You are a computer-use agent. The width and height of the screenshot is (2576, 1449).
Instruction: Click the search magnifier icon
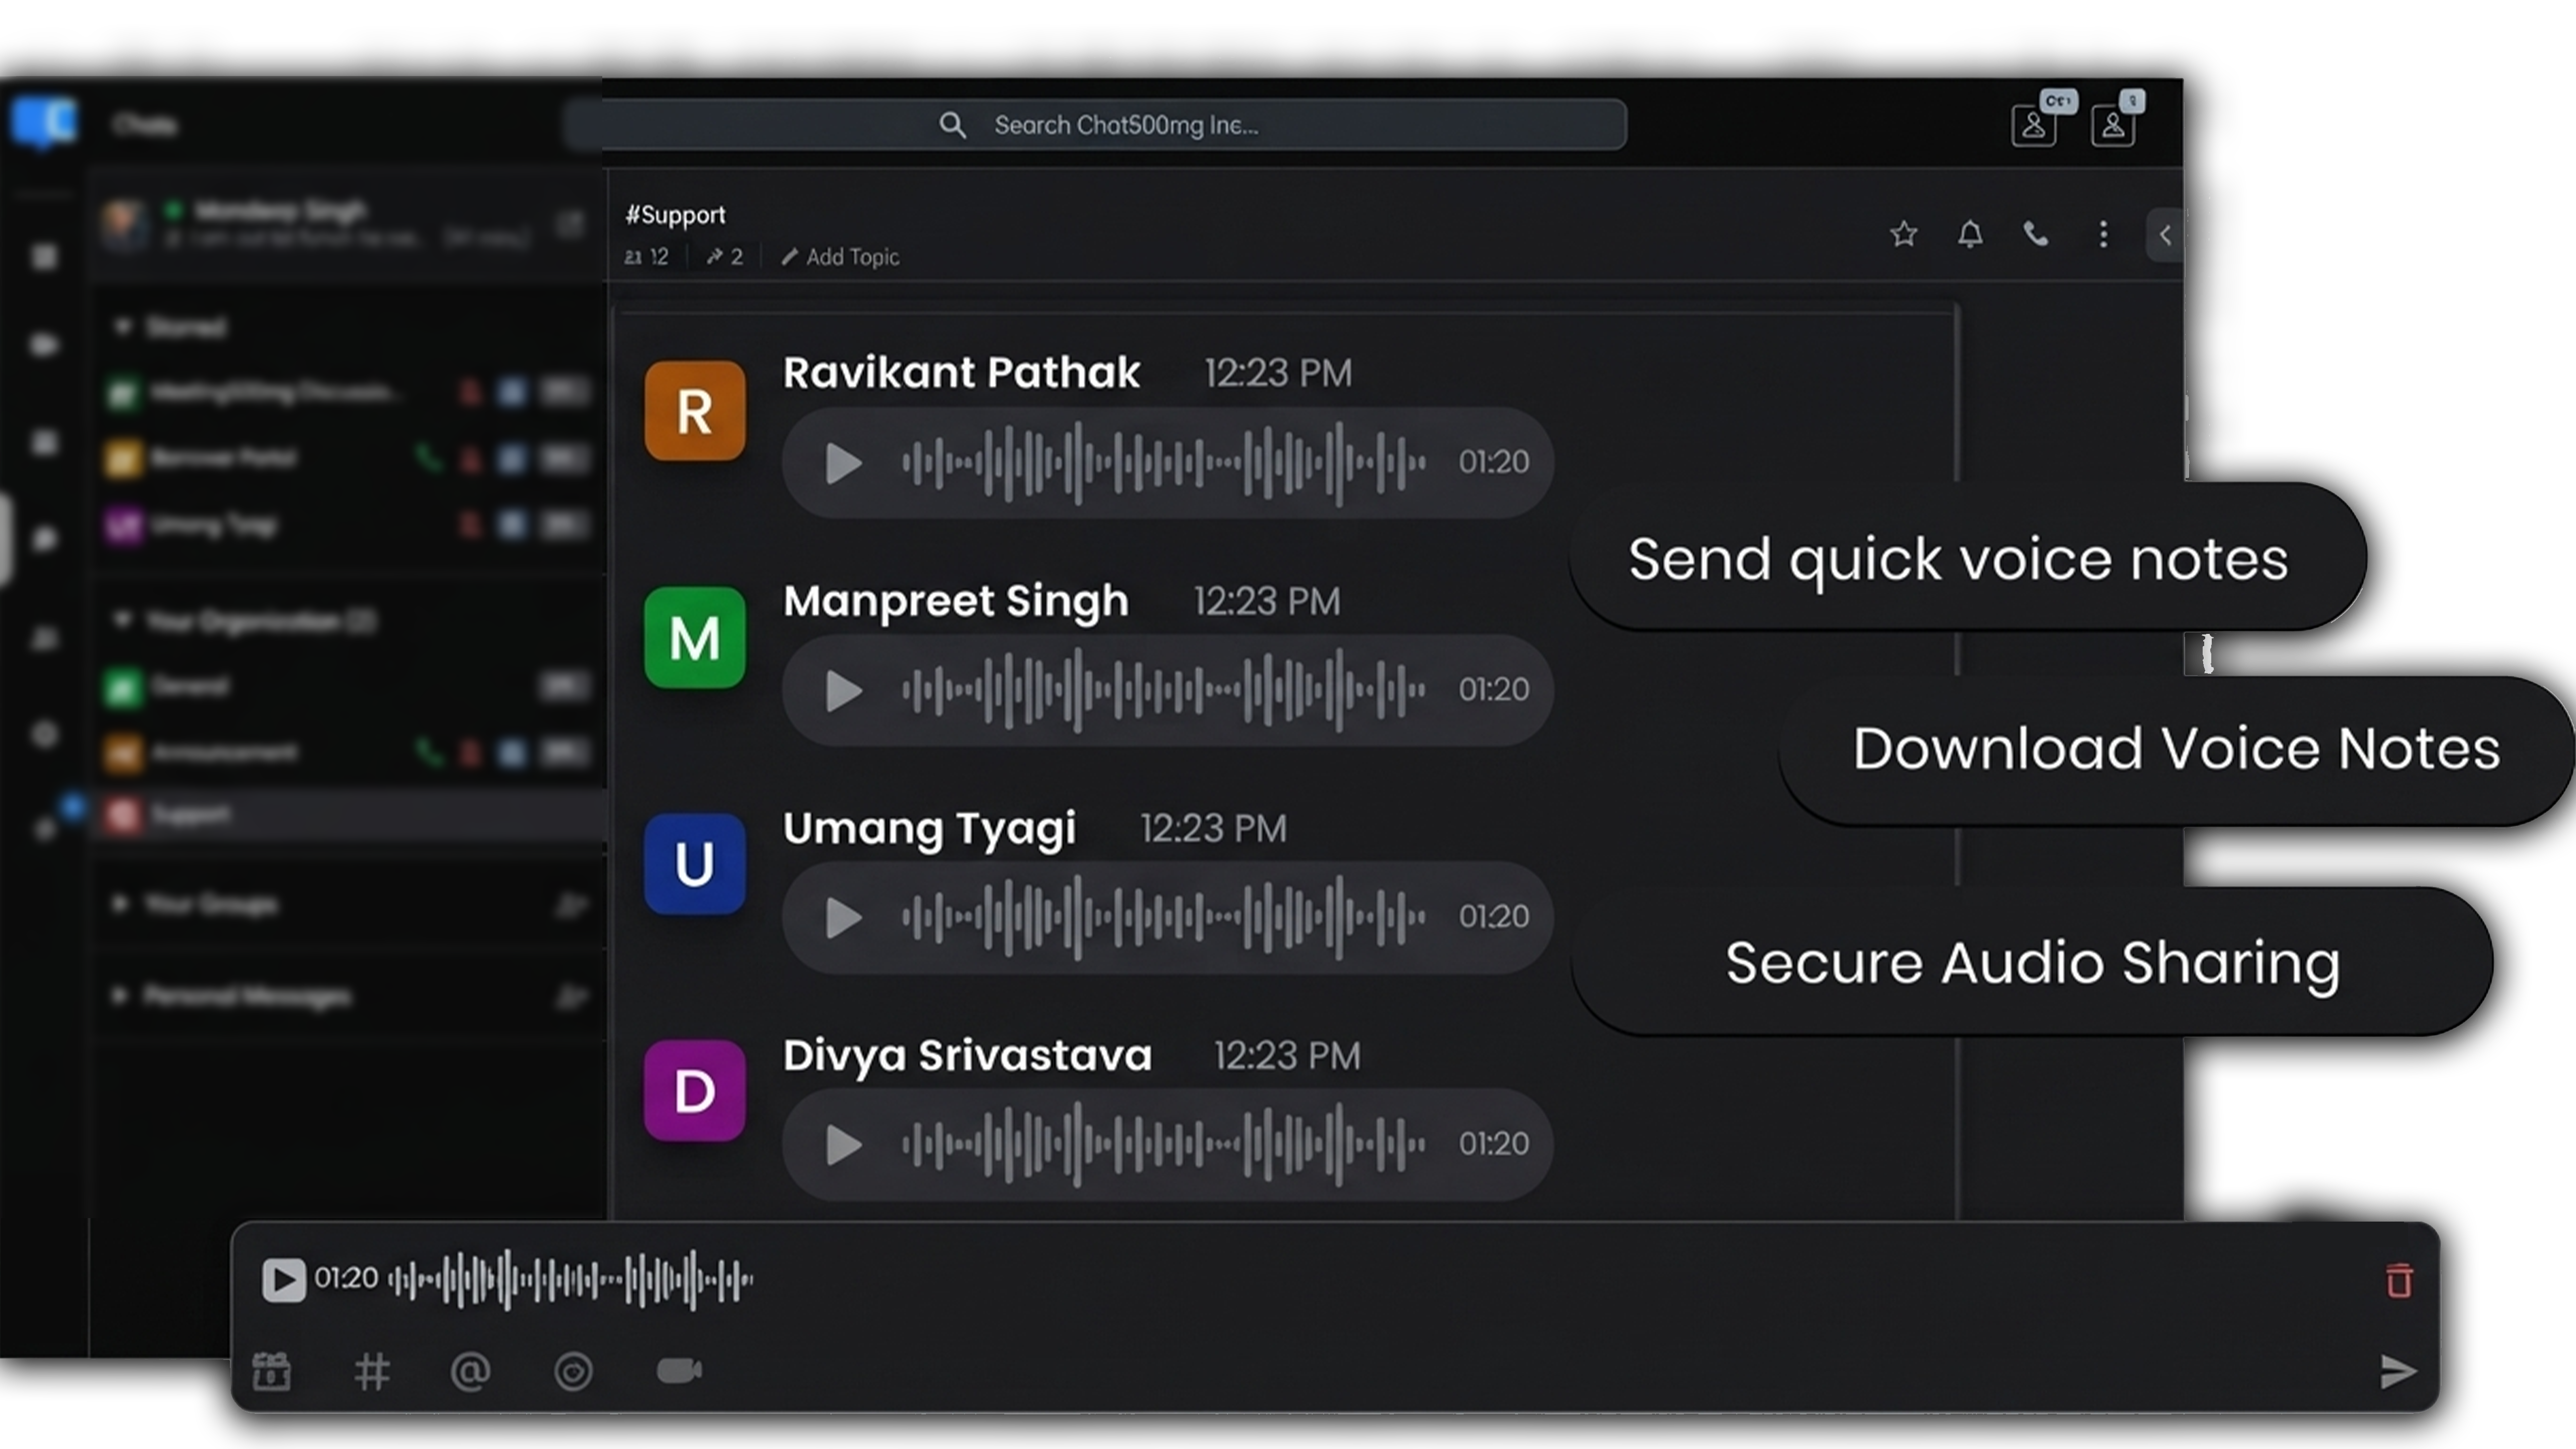click(x=952, y=125)
